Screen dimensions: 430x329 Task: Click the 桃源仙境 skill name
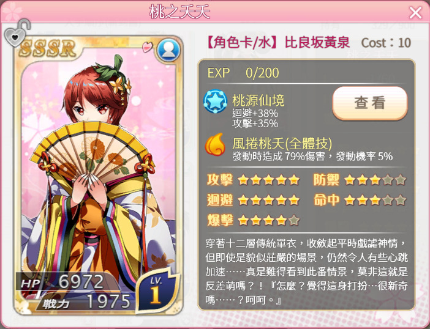tap(258, 100)
